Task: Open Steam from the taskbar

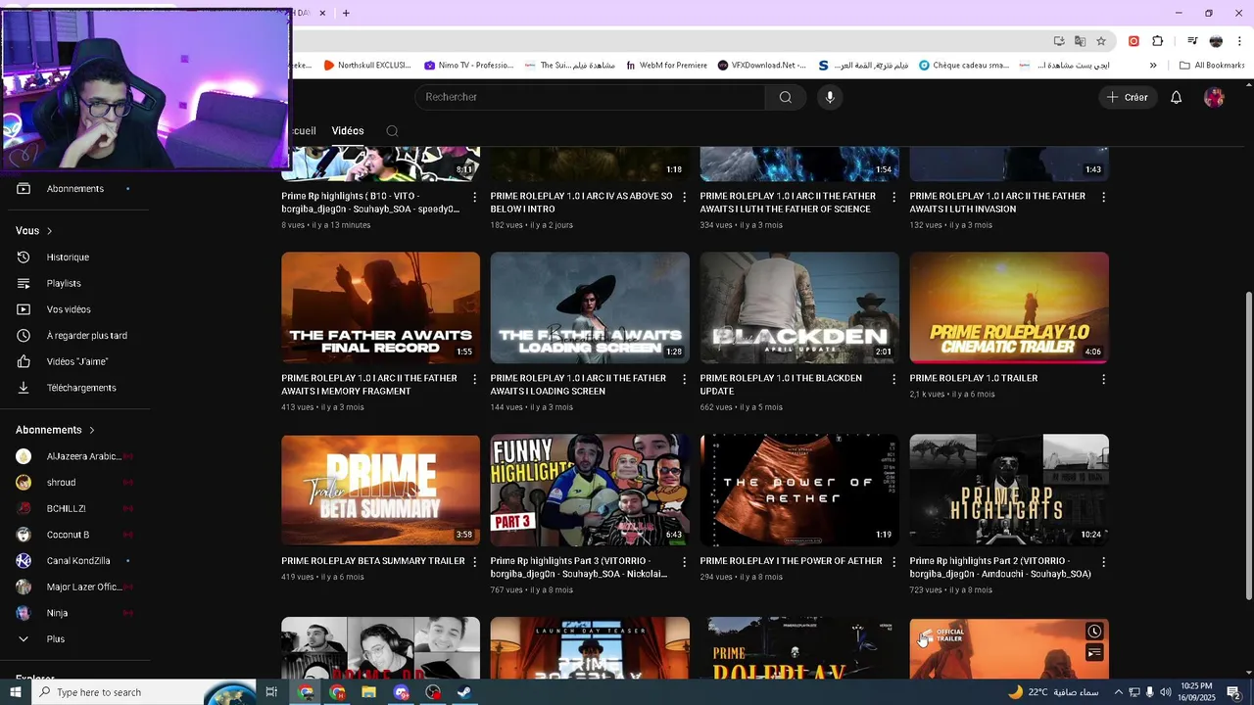Action: tap(464, 692)
